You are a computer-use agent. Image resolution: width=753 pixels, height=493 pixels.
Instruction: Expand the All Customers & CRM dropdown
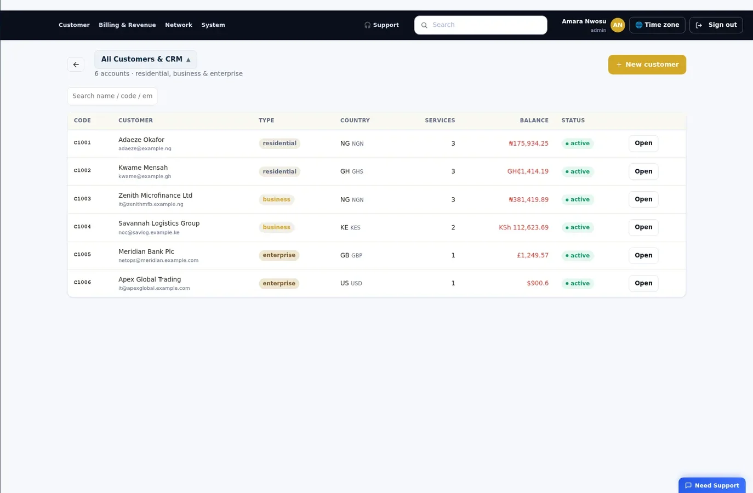(145, 59)
